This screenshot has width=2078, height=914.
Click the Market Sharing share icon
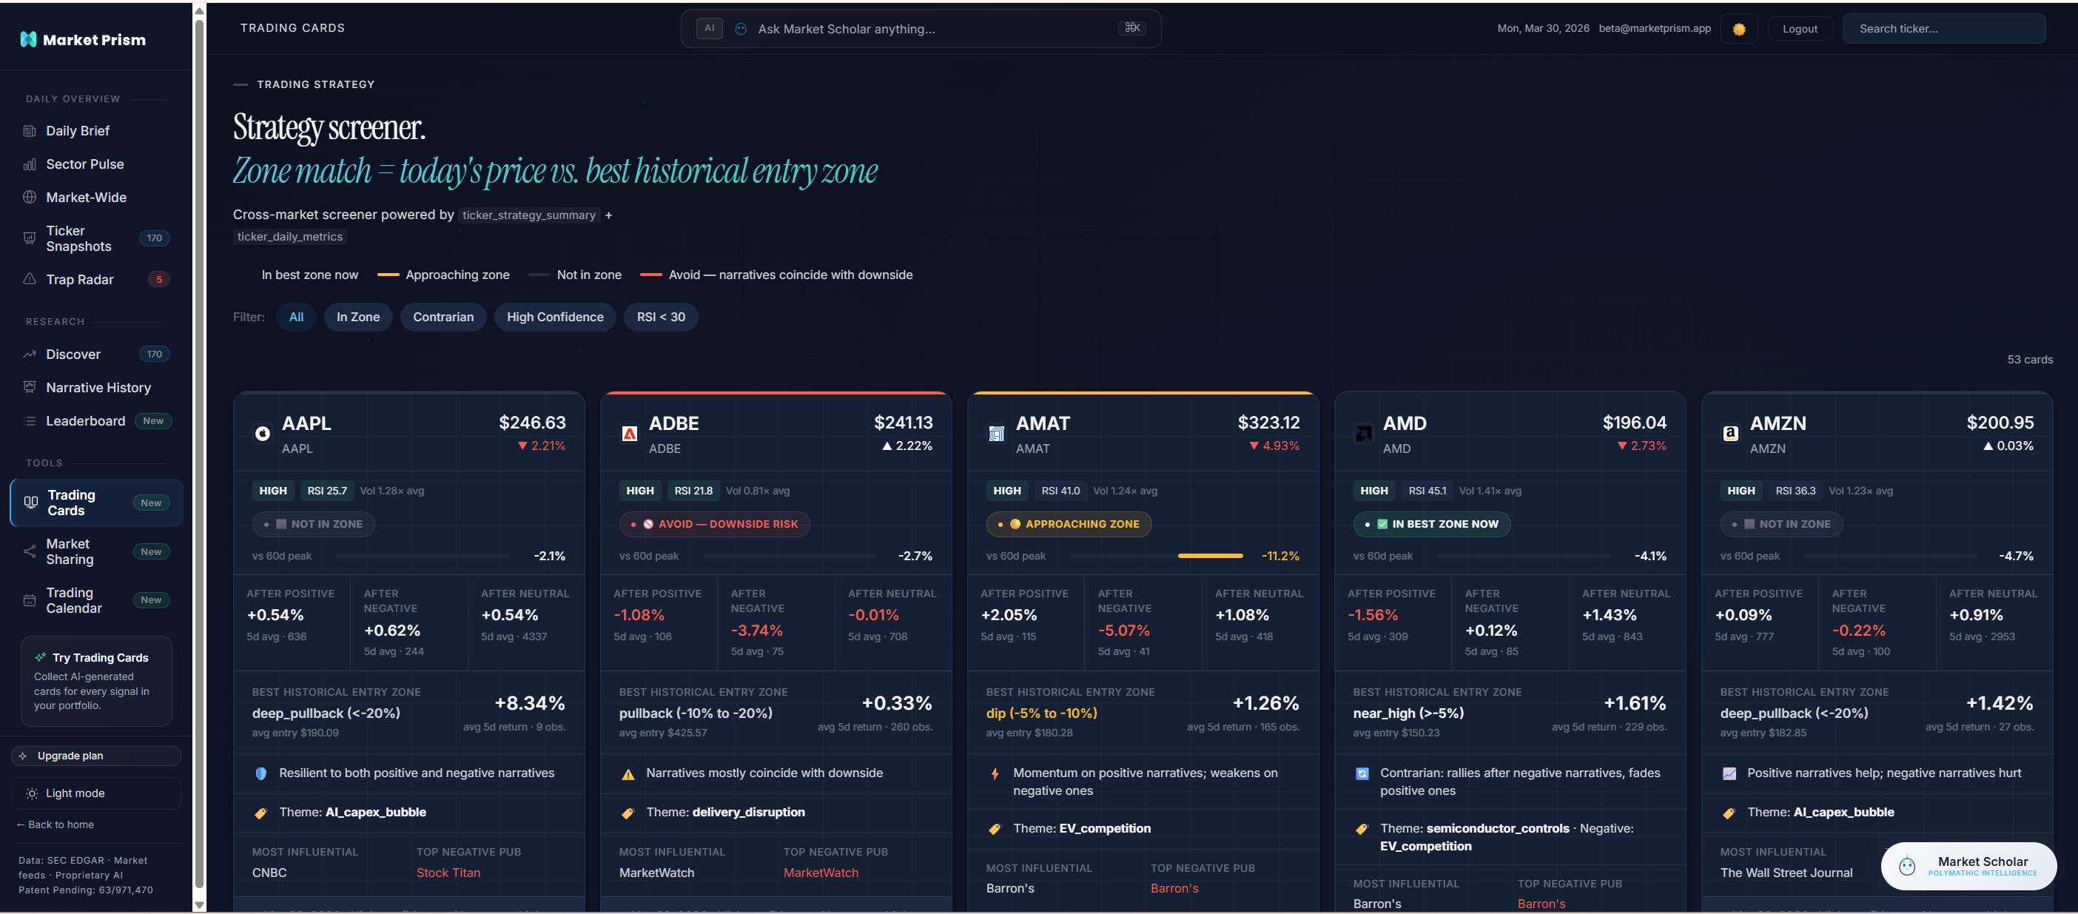29,551
